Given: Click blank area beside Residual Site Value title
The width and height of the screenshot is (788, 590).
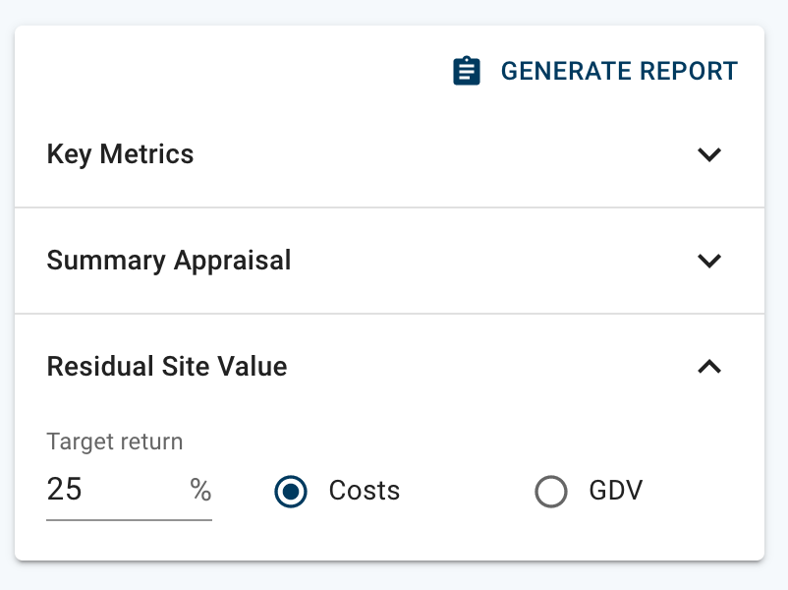Looking at the screenshot, I should click(490, 367).
